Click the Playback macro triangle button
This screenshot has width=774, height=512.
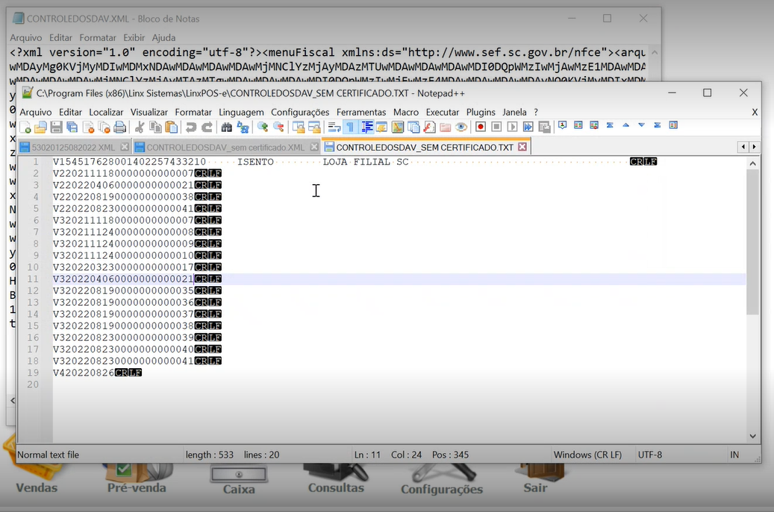point(512,127)
